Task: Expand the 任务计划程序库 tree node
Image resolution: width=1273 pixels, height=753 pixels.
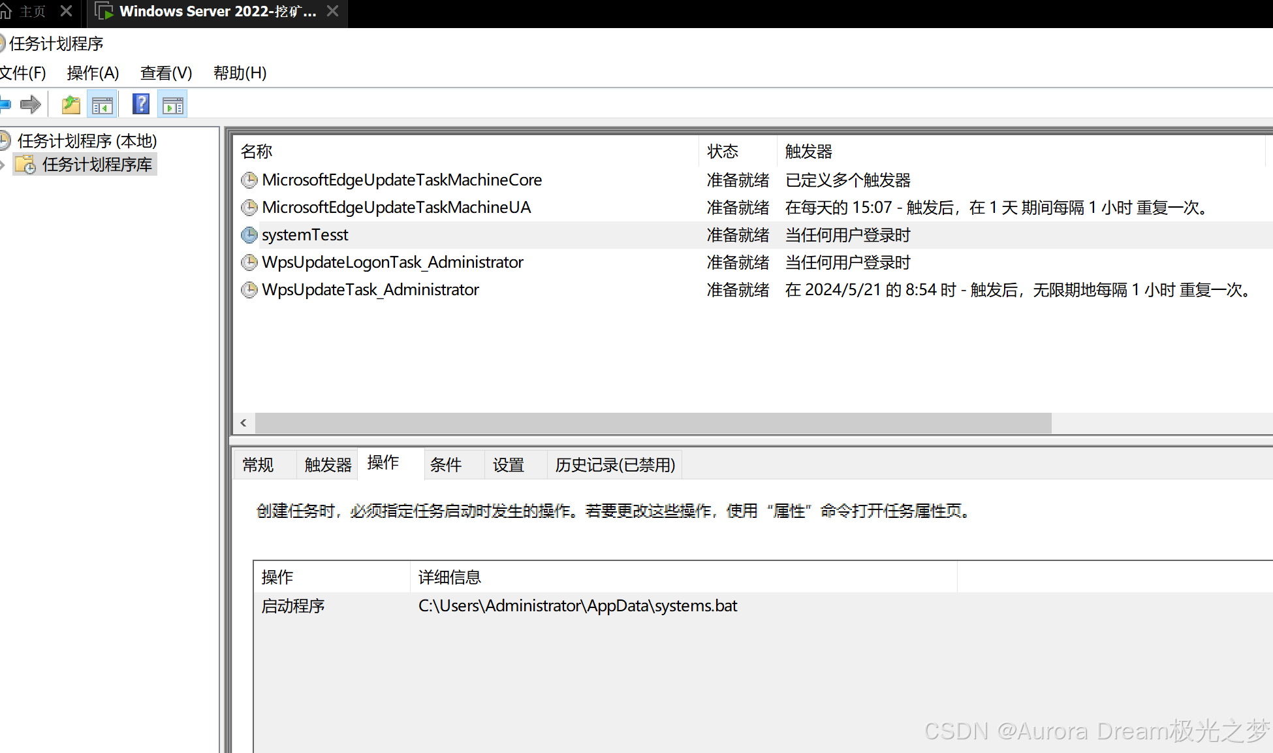Action: pos(3,165)
